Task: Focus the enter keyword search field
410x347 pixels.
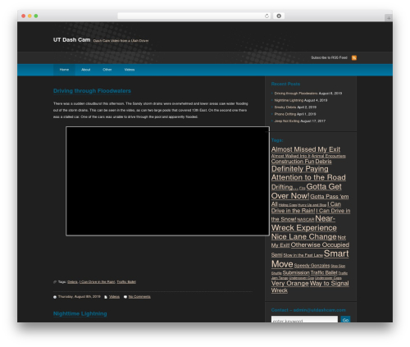Action: pyautogui.click(x=304, y=319)
